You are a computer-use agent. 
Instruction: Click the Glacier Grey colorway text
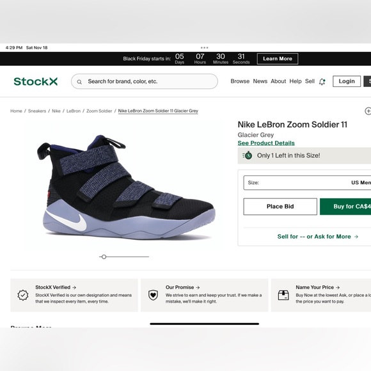(255, 135)
